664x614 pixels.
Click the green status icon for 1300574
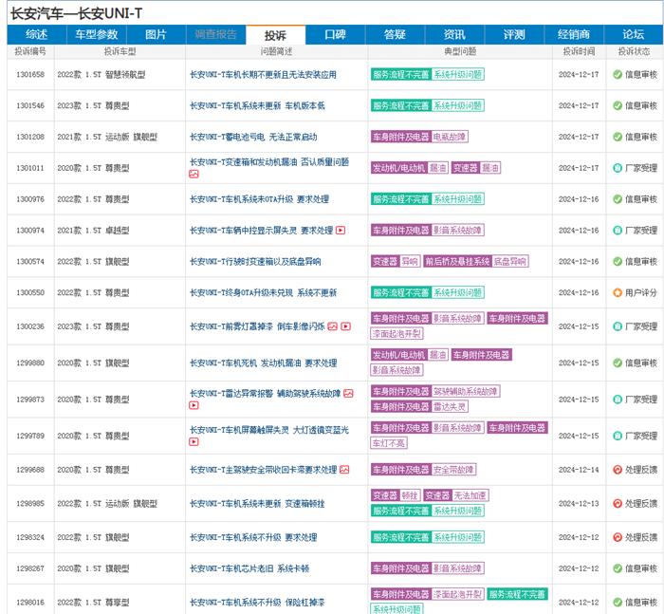tap(618, 261)
